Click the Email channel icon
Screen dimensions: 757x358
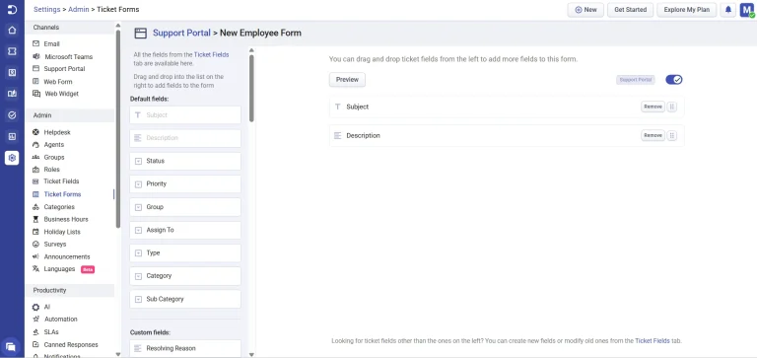[35, 43]
